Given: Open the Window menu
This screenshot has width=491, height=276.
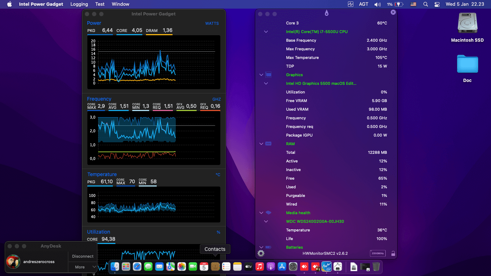Looking at the screenshot, I should tap(120, 4).
